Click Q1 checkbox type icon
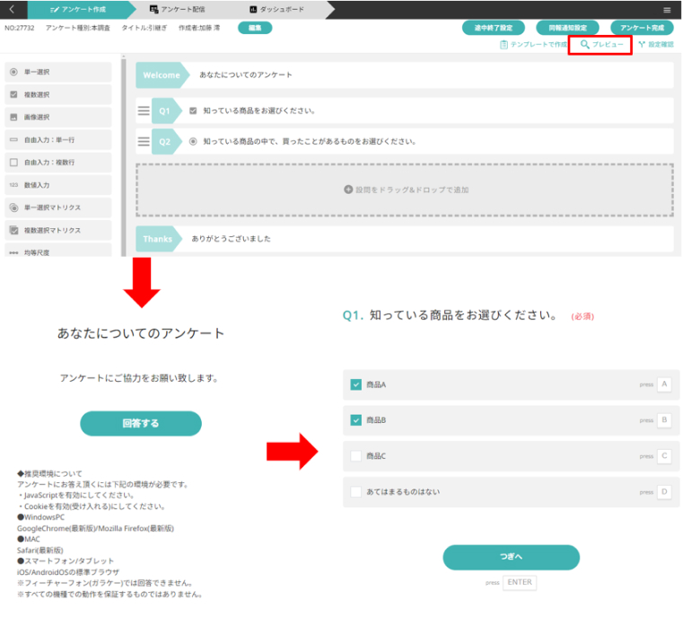 193,111
